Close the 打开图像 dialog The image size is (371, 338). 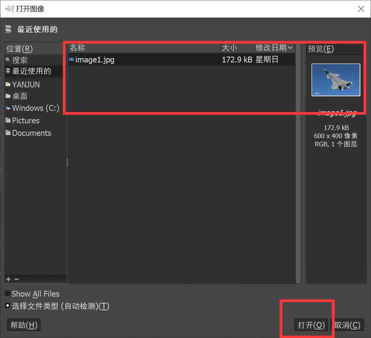point(361,9)
